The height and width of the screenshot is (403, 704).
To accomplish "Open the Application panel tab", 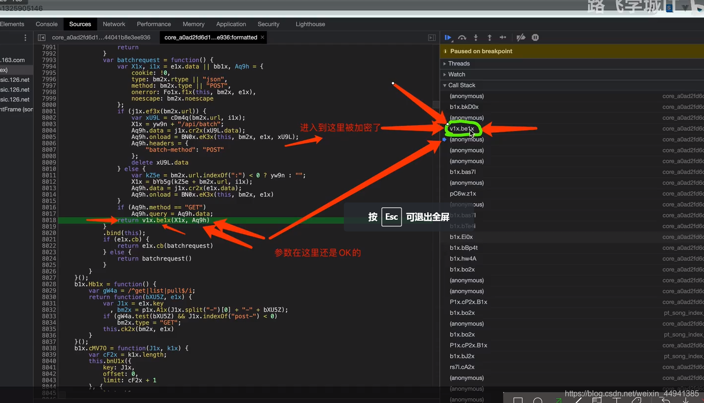I will pos(231,24).
